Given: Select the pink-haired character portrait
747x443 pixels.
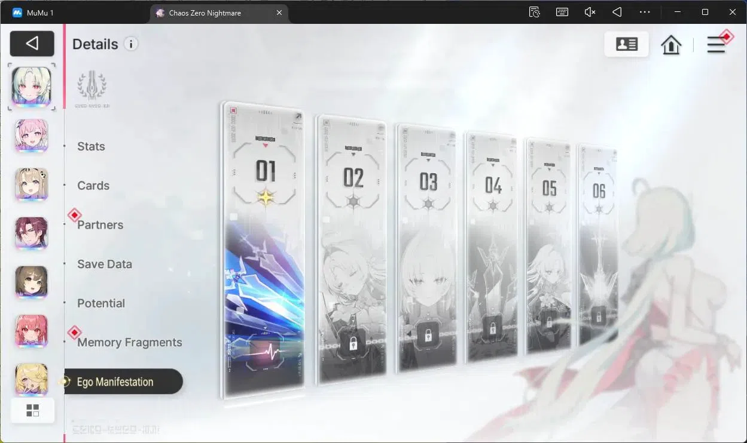Looking at the screenshot, I should tap(32, 136).
